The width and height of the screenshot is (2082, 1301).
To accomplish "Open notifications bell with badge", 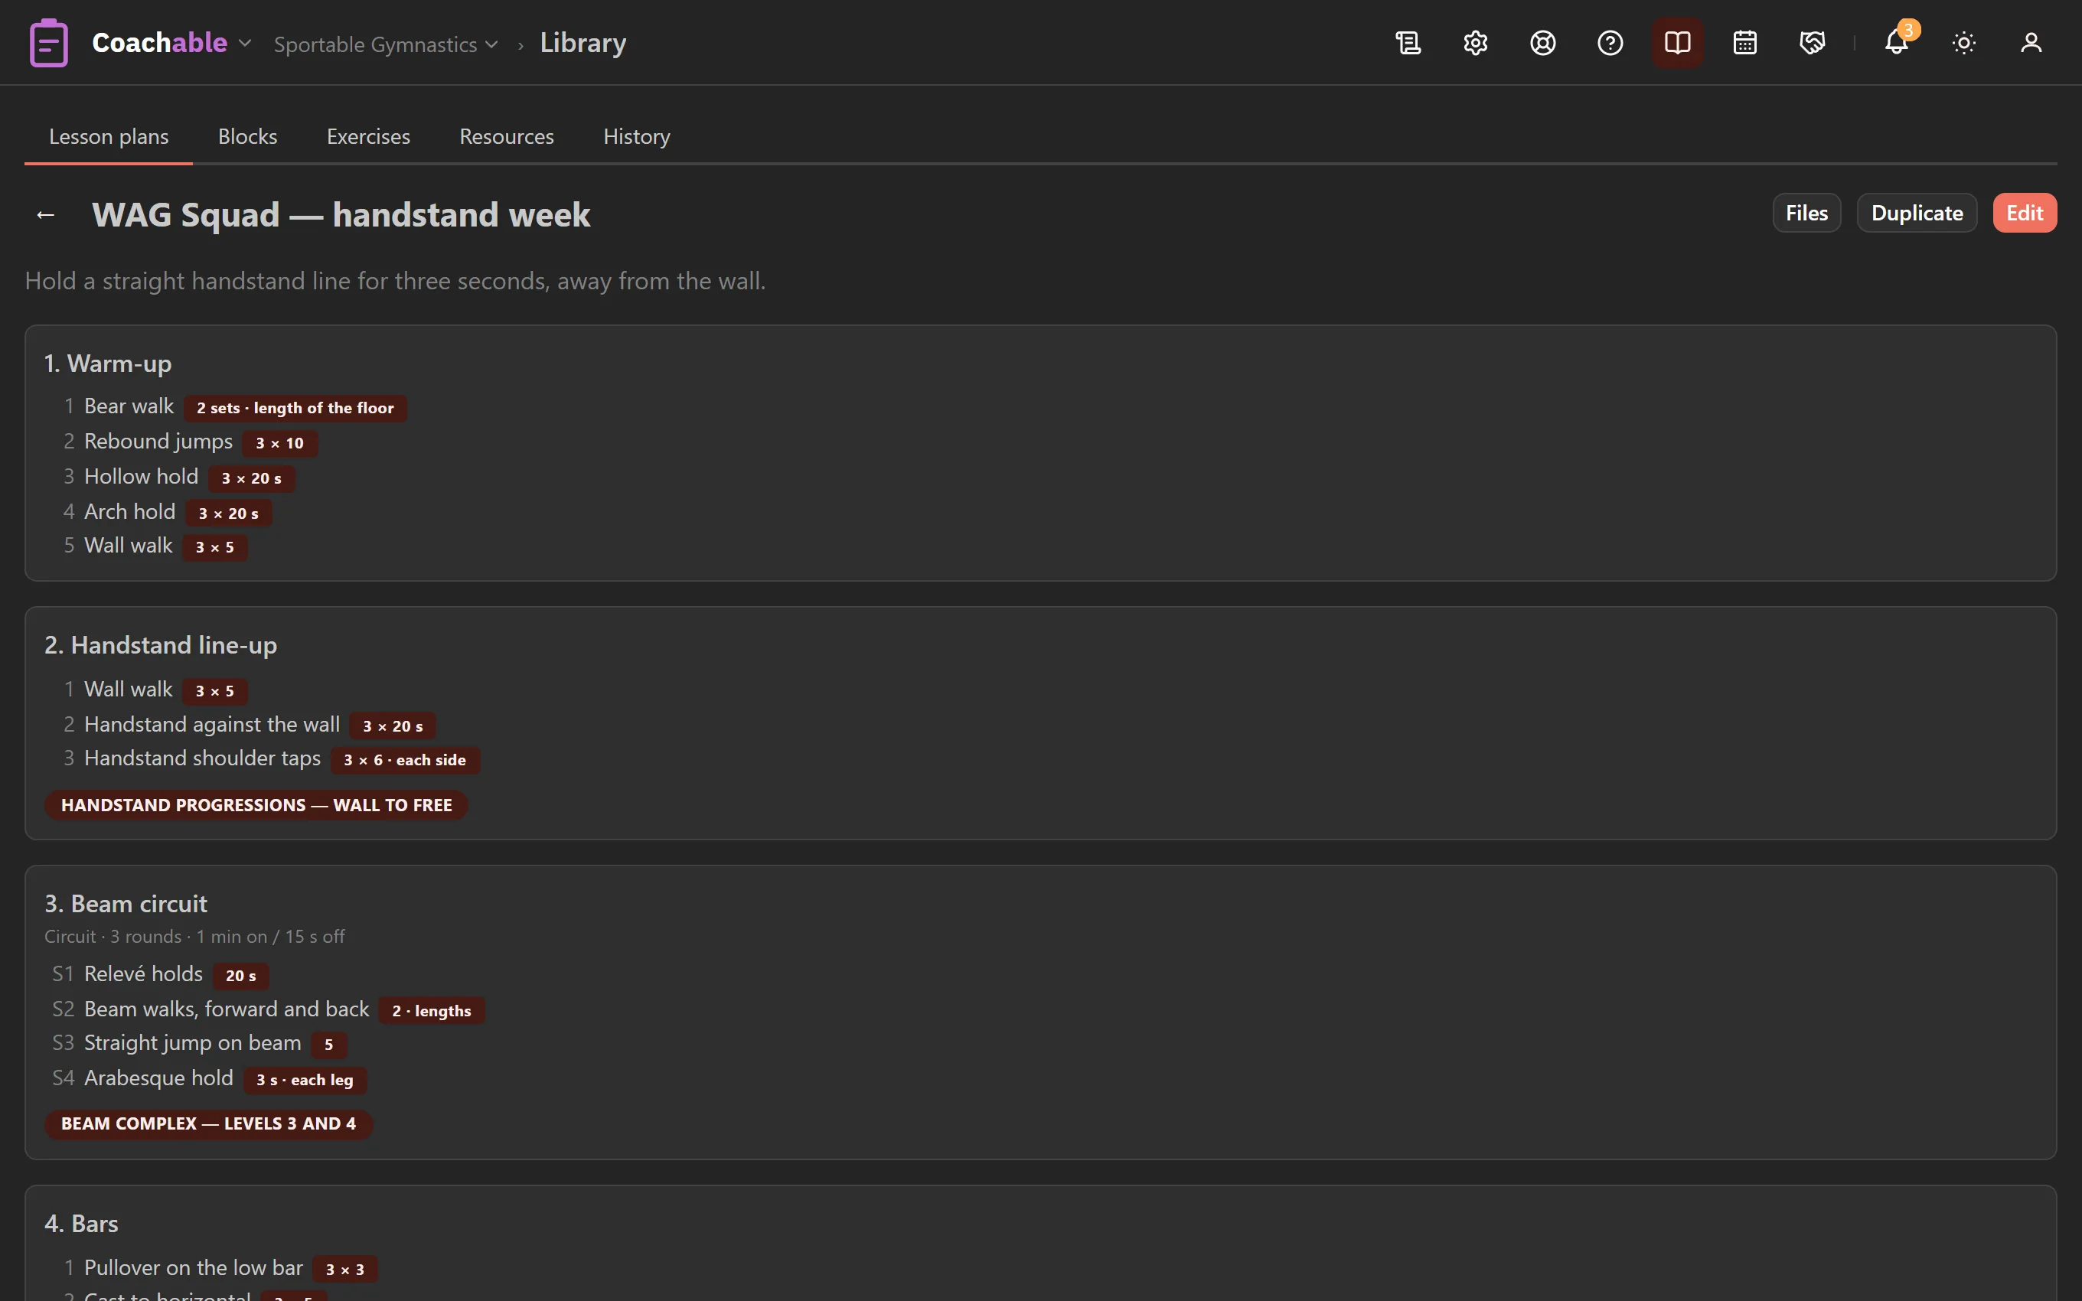I will coord(1897,42).
